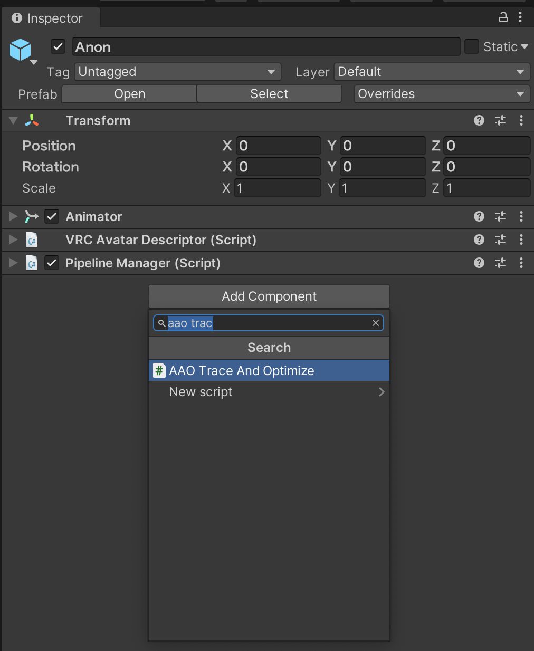Open the Inspector tab's three-dot menu
The image size is (534, 651).
coord(520,17)
